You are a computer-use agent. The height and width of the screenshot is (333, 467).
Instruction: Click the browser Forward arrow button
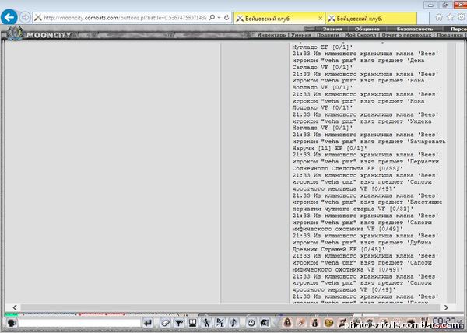pyautogui.click(x=25, y=18)
